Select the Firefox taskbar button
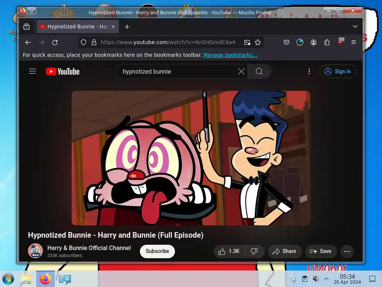The image size is (382, 287). (x=45, y=279)
